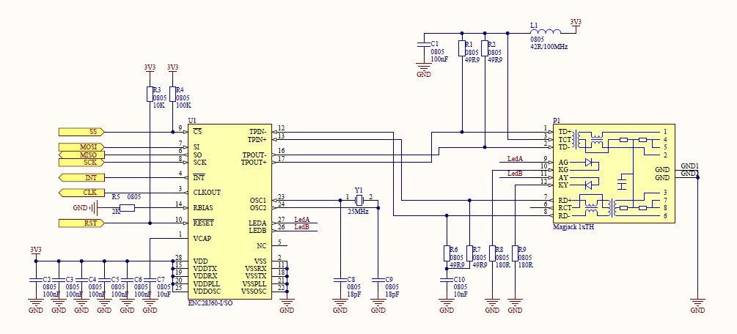Click the GND symbol below C10

pyautogui.click(x=447, y=306)
